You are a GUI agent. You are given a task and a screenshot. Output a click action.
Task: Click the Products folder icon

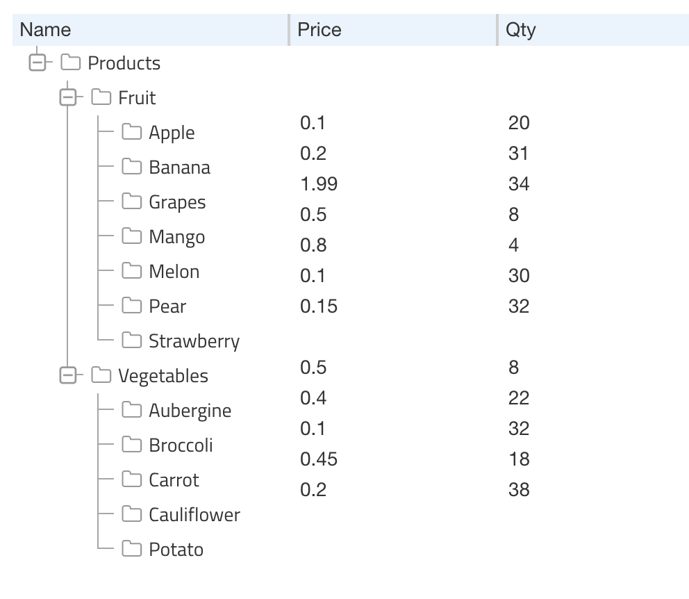pyautogui.click(x=70, y=63)
